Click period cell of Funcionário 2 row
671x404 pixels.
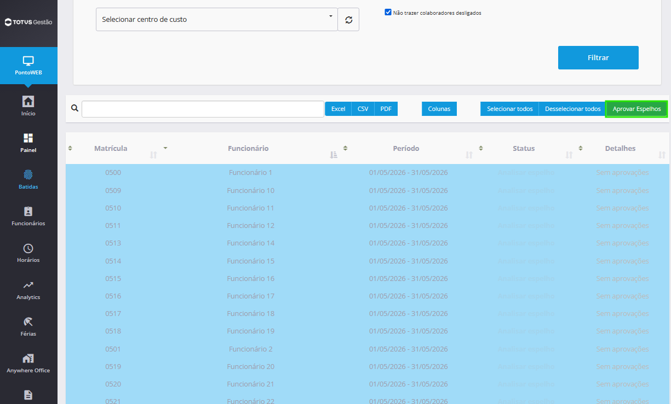click(409, 349)
